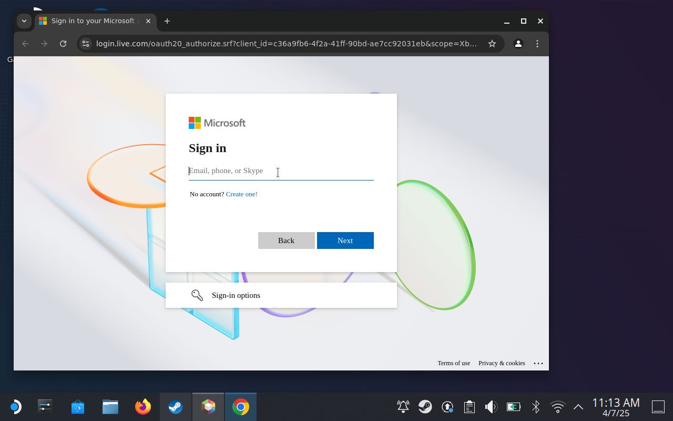Open the multicolored cube app in taskbar
The image size is (673, 421).
208,407
